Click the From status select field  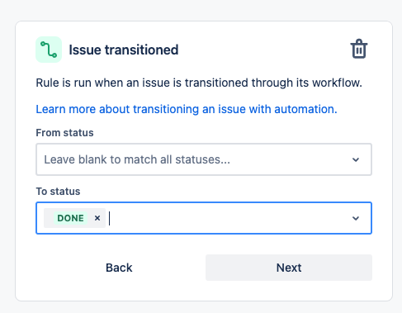[x=204, y=159]
